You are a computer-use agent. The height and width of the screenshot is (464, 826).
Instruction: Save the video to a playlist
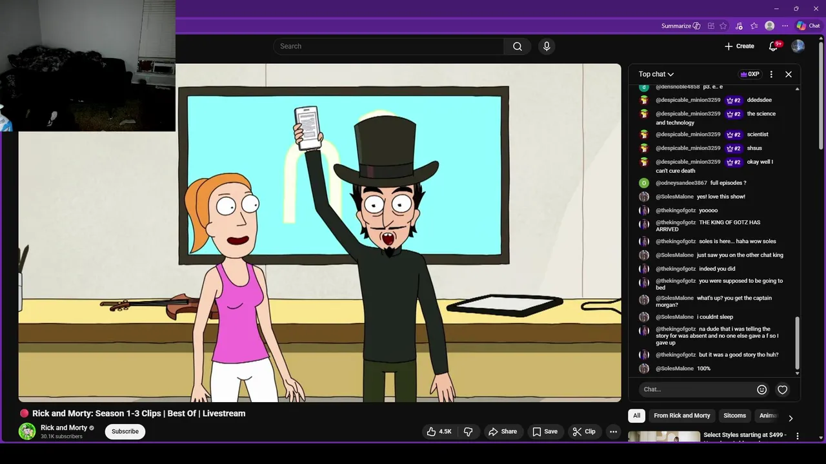point(545,432)
